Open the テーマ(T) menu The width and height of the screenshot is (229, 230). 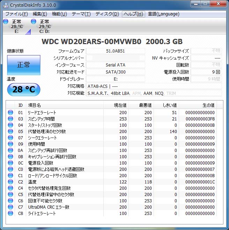click(81, 14)
